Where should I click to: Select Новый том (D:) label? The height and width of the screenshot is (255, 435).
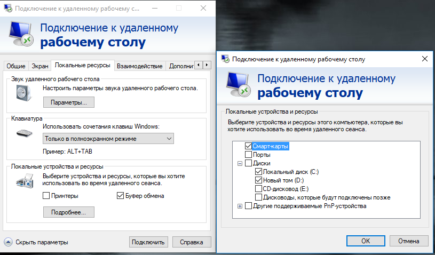click(283, 180)
